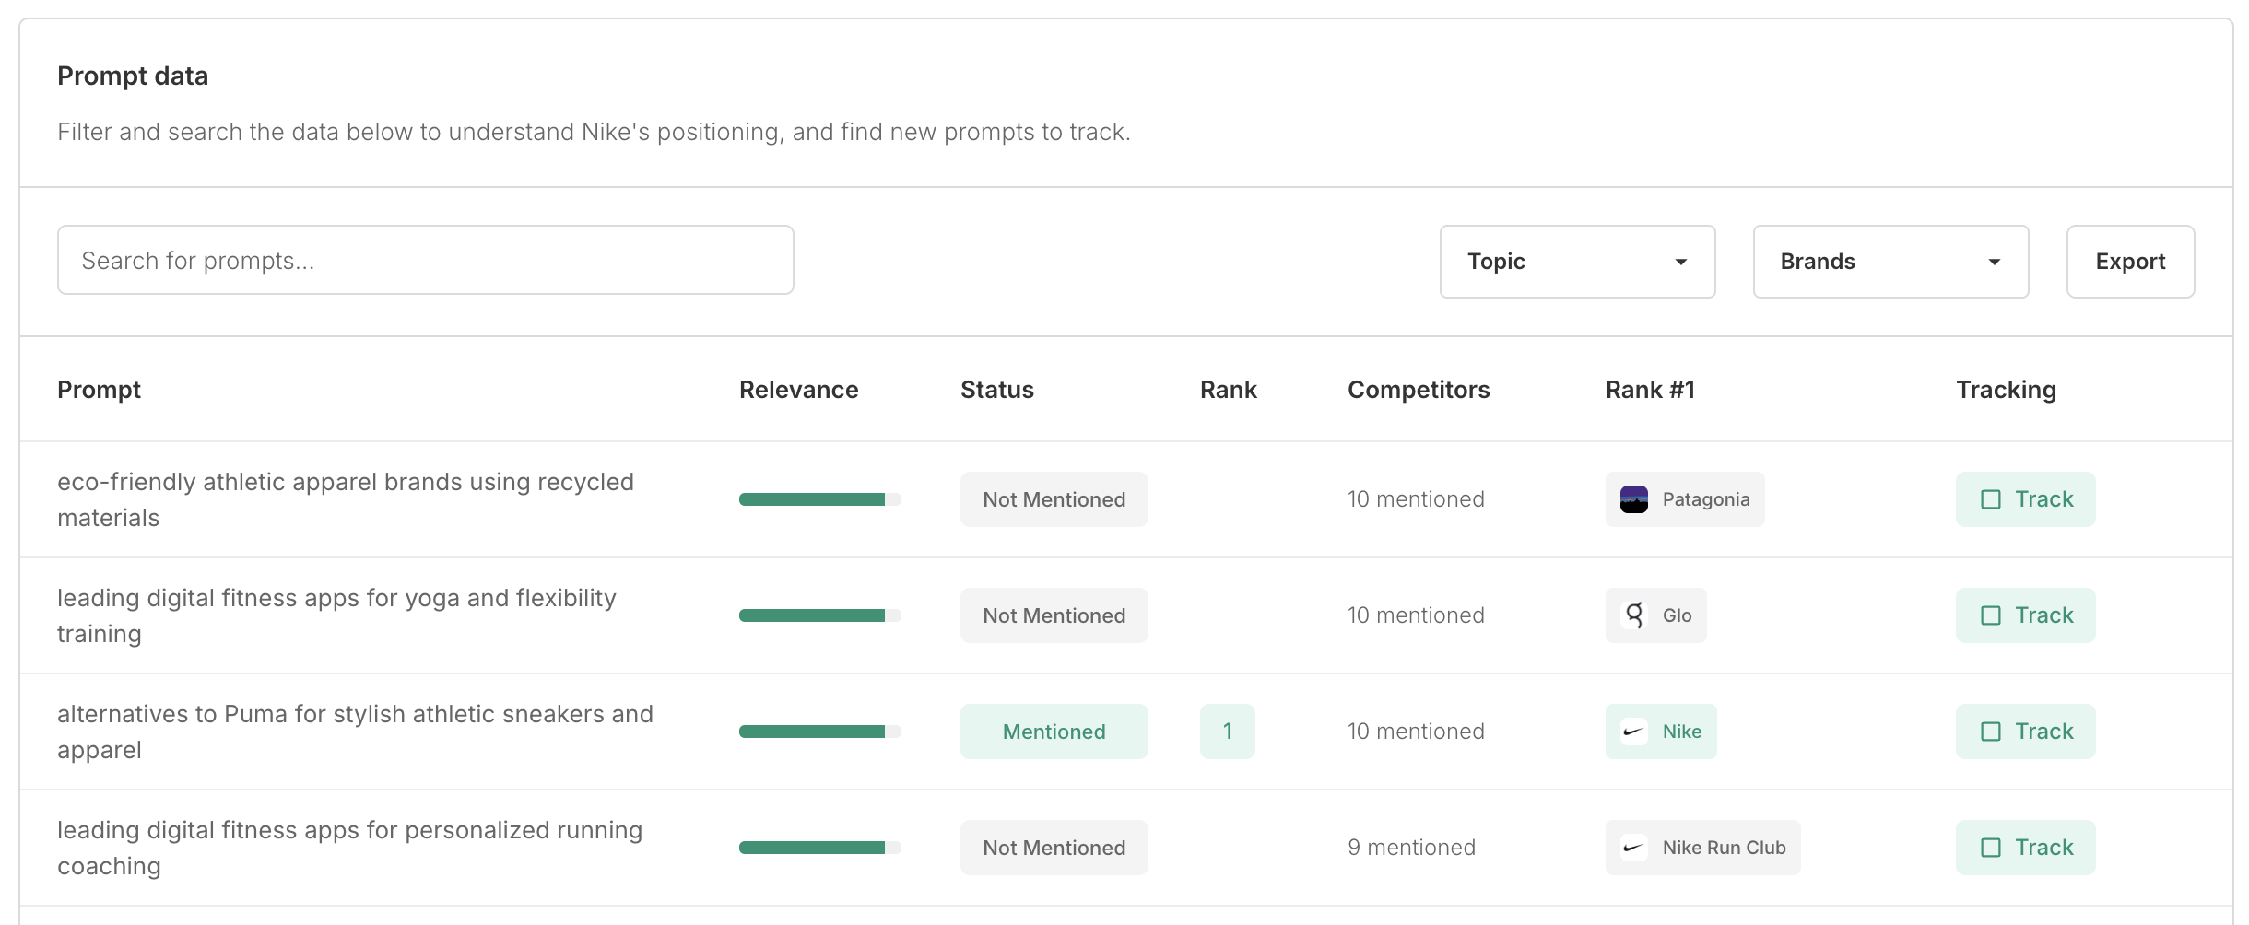2249x925 pixels.
Task: Open the Brands filter dropdown
Action: pos(1890,262)
